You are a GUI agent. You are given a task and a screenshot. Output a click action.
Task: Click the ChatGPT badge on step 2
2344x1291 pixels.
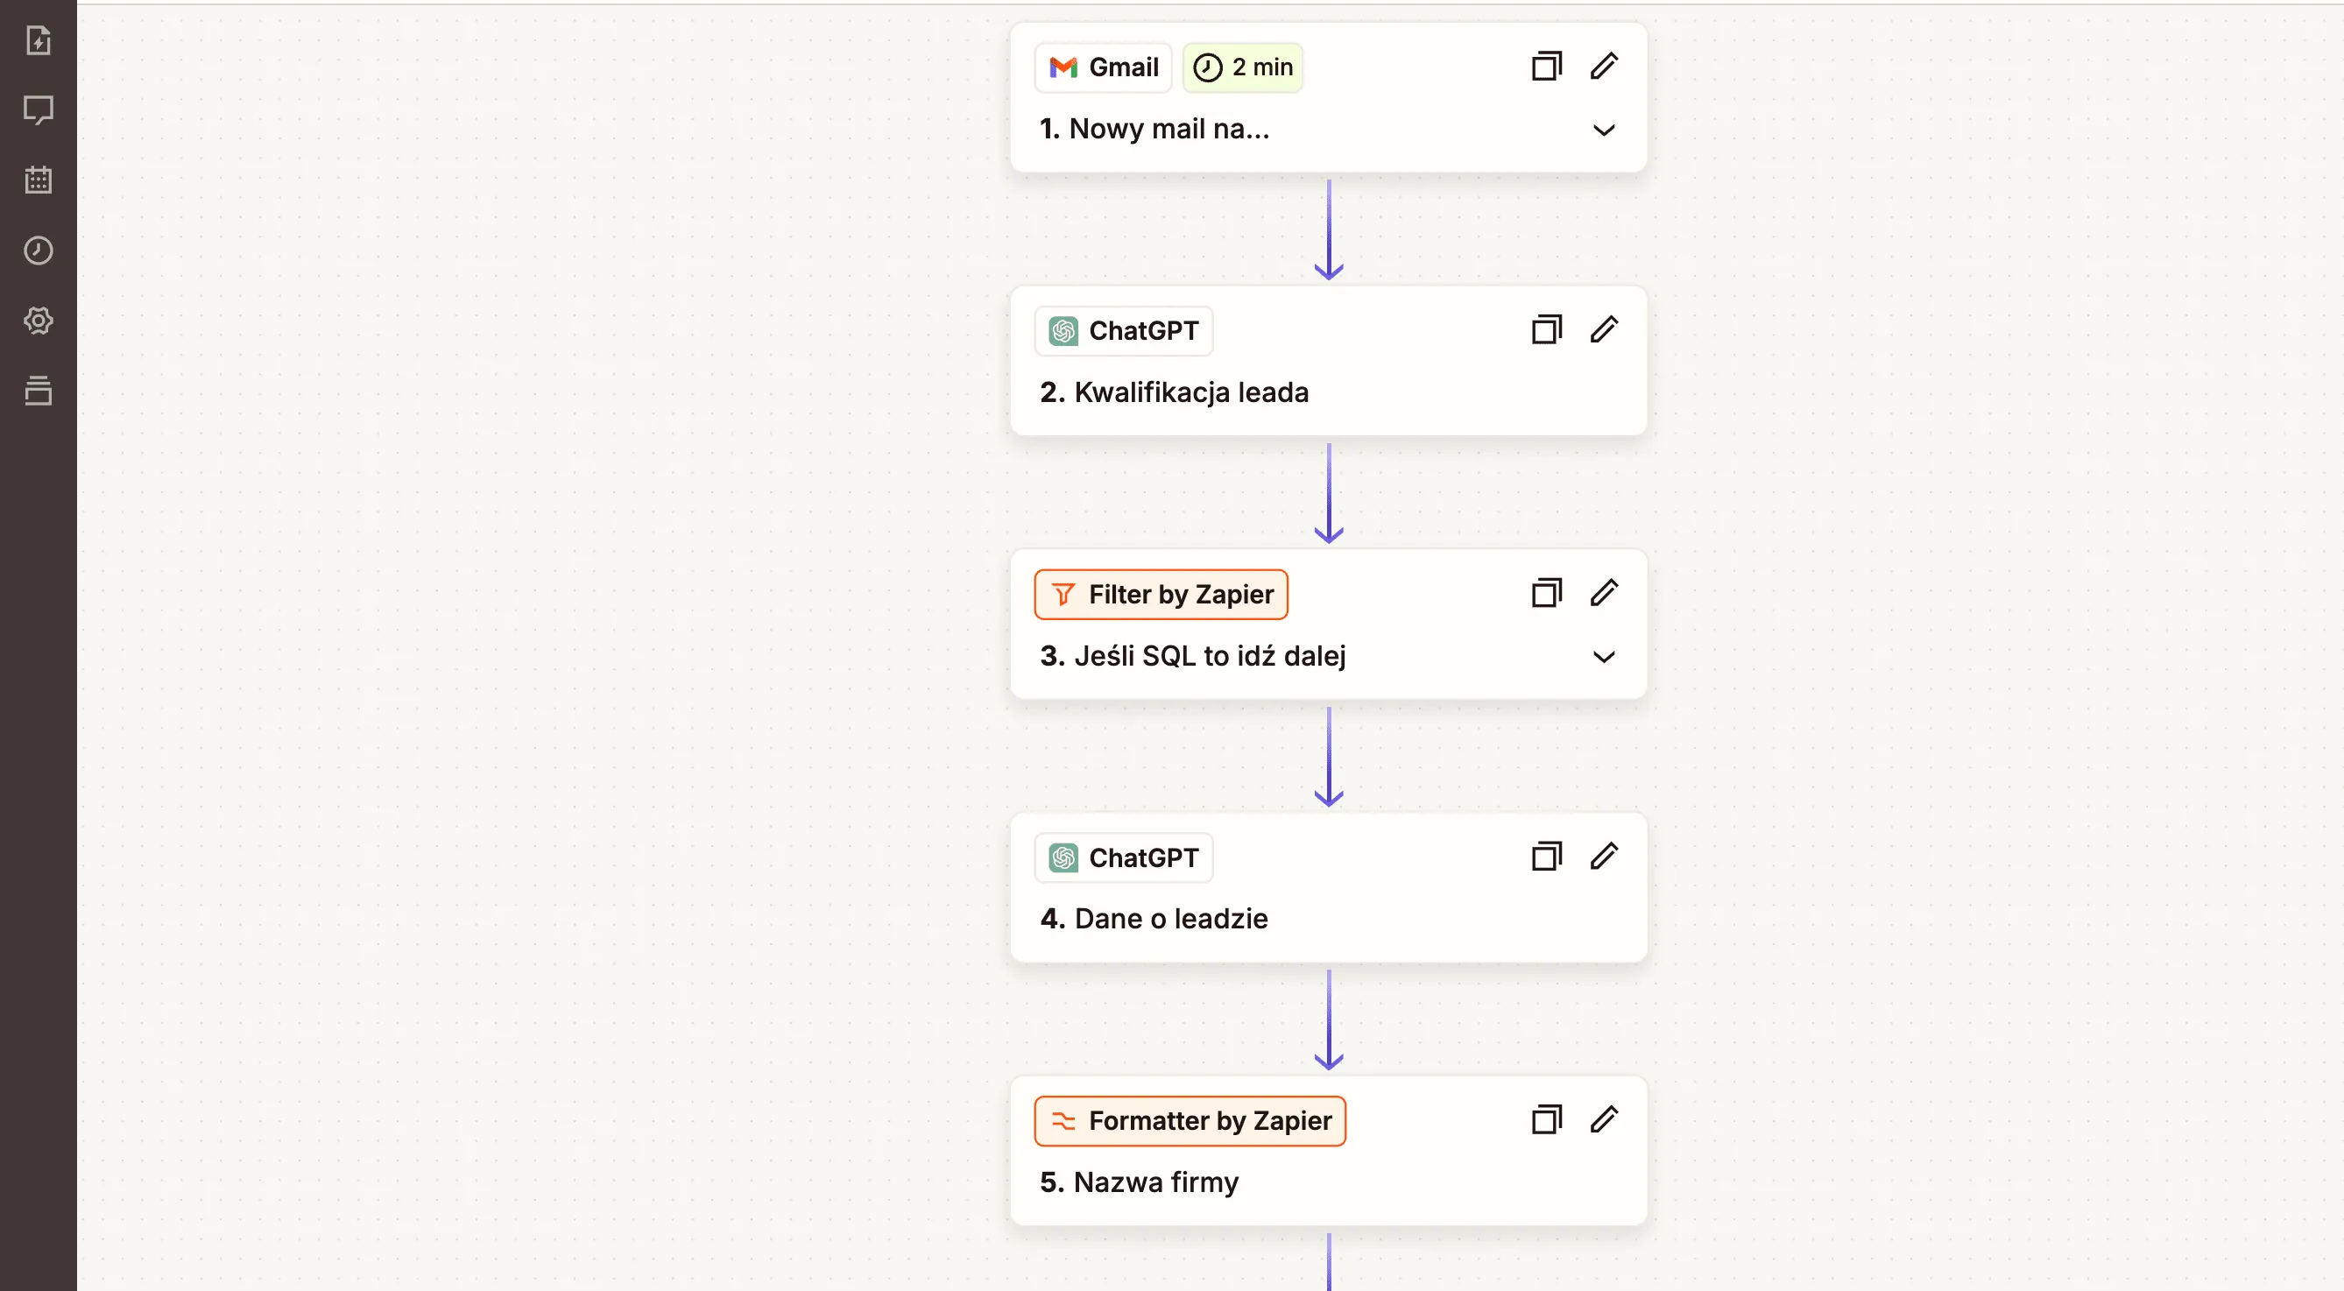point(1124,331)
